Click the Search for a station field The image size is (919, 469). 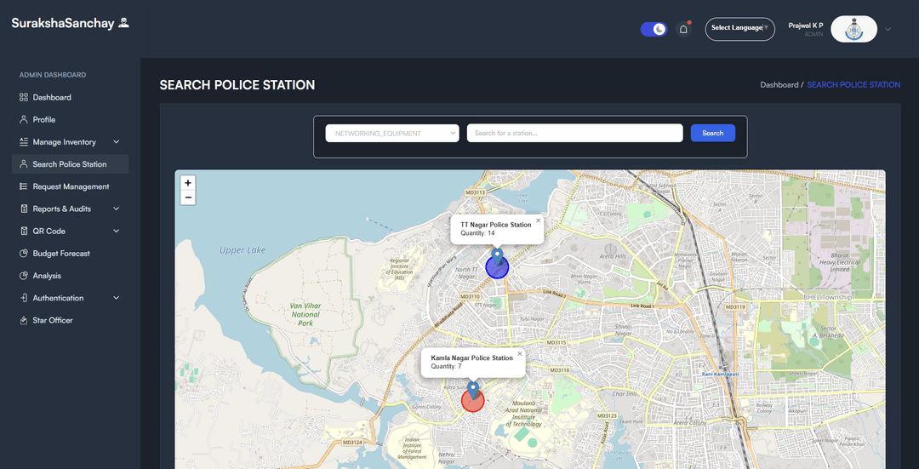click(x=575, y=133)
